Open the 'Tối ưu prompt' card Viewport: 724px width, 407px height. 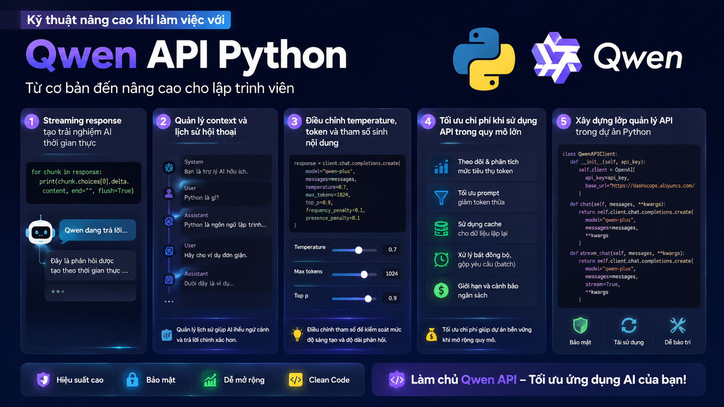pyautogui.click(x=482, y=198)
